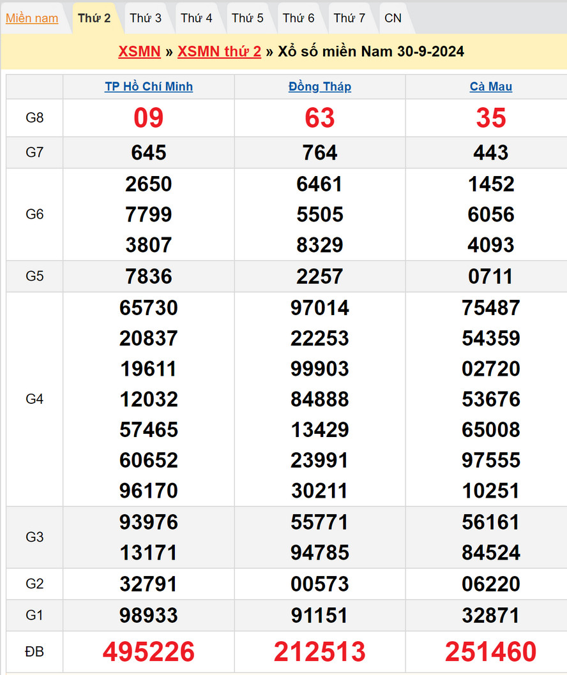Switch to the CN tab
The width and height of the screenshot is (567, 675).
pos(393,19)
